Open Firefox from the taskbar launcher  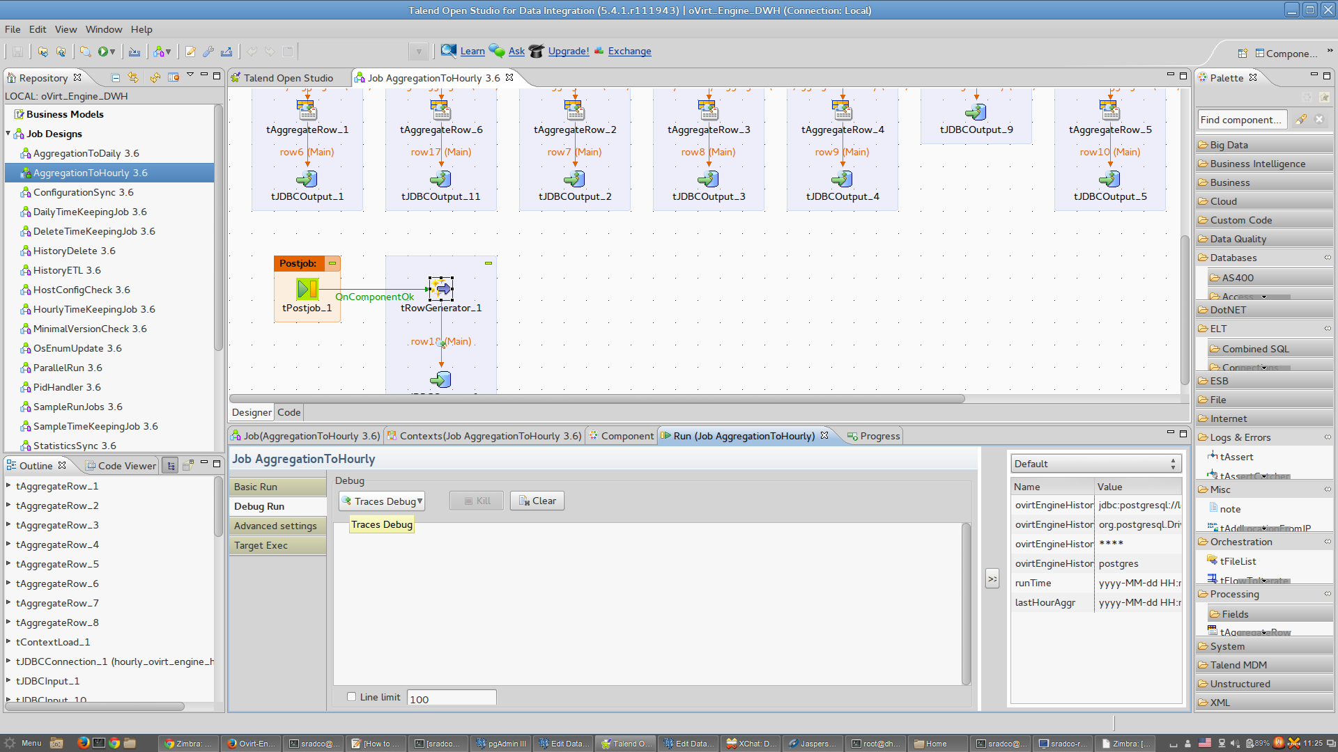click(x=83, y=743)
